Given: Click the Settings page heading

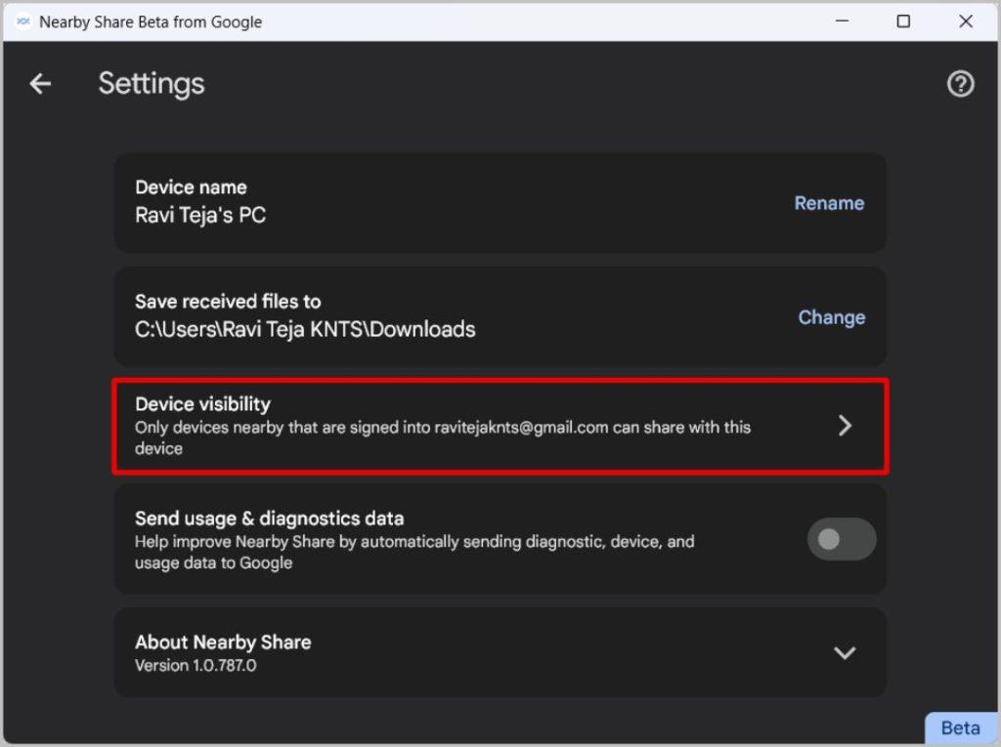Looking at the screenshot, I should (152, 84).
